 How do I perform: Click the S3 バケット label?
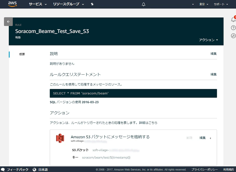click(81, 150)
